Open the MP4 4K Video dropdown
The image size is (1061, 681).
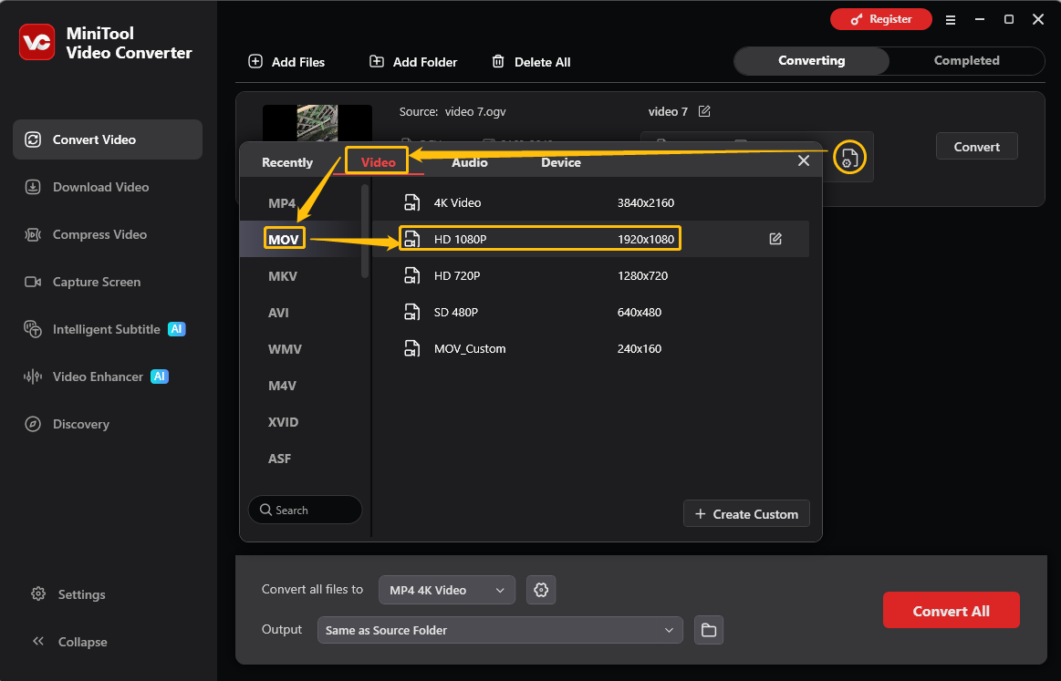point(447,590)
